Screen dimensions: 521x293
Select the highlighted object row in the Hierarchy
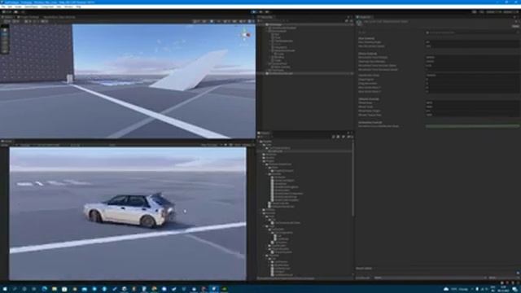[306, 73]
